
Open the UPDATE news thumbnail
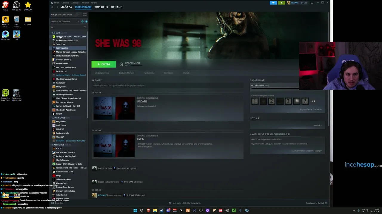[114, 108]
